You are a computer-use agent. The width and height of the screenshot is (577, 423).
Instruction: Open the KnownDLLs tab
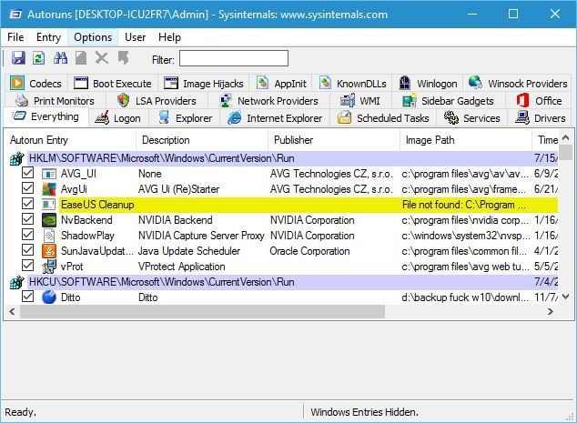[x=352, y=84]
